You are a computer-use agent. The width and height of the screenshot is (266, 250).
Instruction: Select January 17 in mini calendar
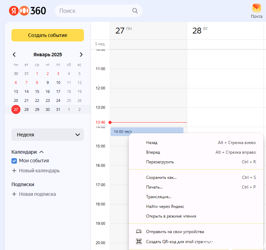click(x=58, y=92)
